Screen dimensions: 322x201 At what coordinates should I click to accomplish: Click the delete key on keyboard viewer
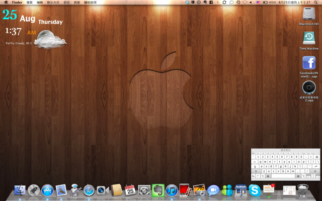pos(317,157)
